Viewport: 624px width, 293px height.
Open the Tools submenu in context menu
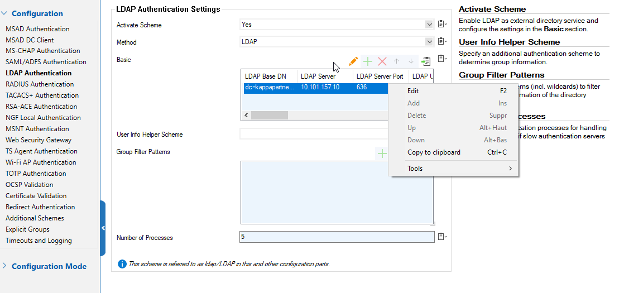click(x=415, y=169)
